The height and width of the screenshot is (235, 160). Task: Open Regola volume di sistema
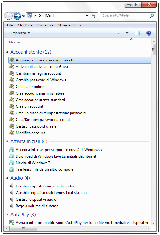click(37, 206)
